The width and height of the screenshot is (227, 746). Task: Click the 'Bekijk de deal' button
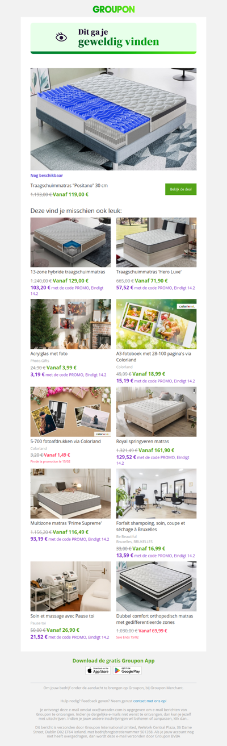(x=181, y=189)
